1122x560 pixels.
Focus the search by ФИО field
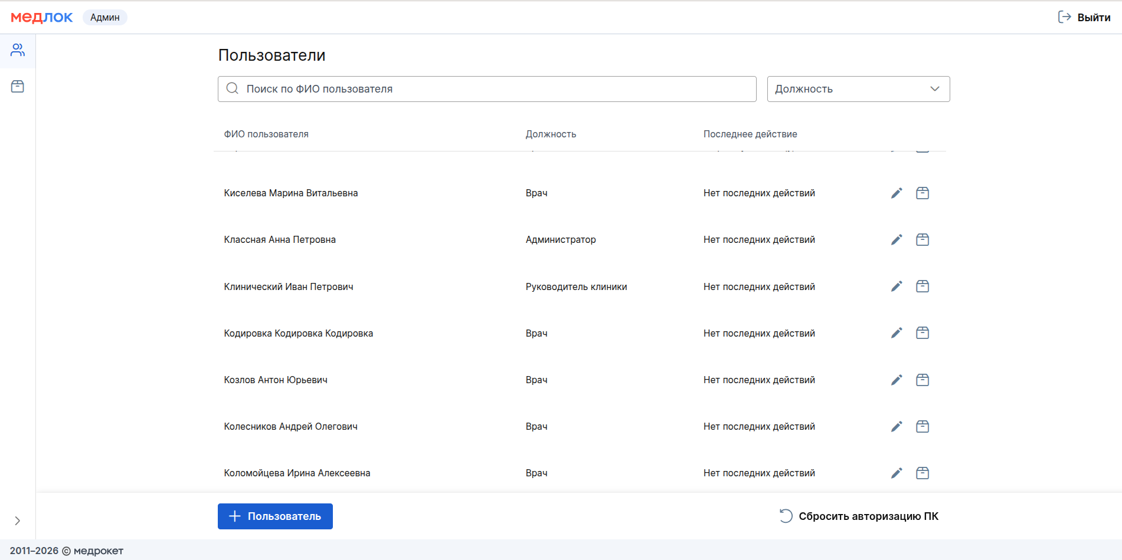click(x=487, y=89)
